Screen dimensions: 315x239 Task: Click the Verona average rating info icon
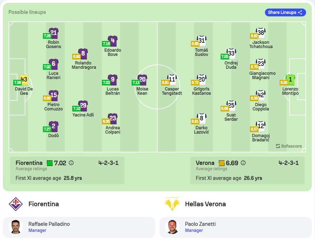coord(243,163)
